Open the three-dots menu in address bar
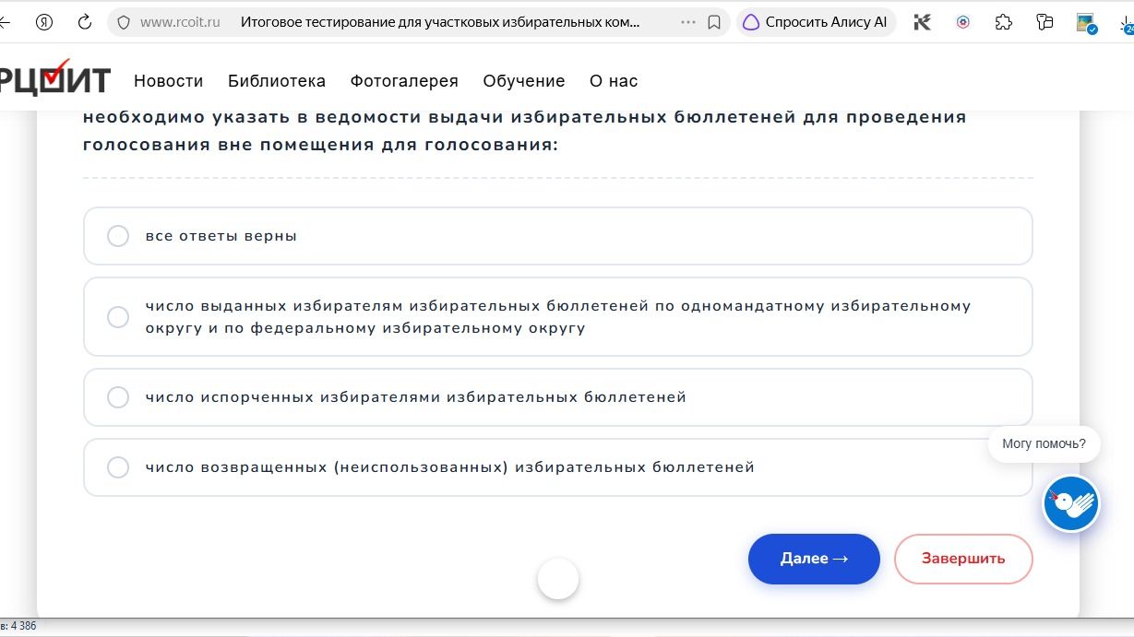The height and width of the screenshot is (637, 1134). click(688, 22)
